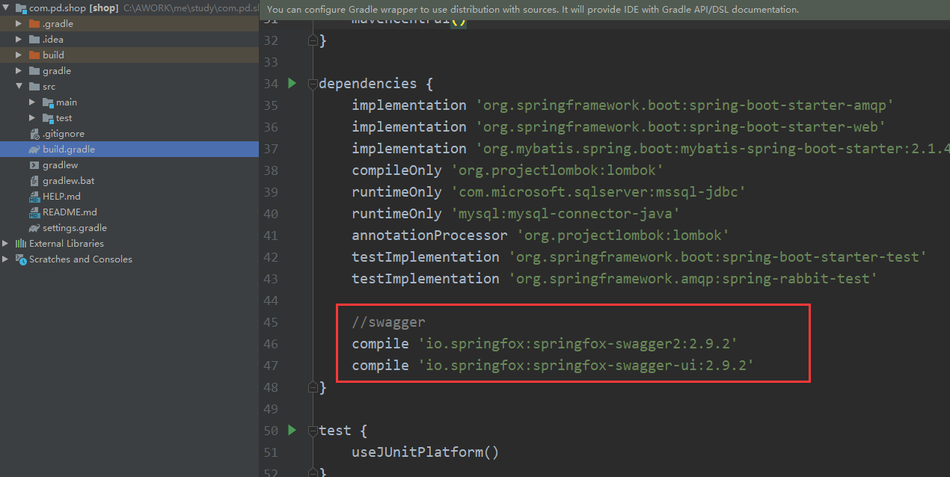This screenshot has width=950, height=477.
Task: Click the HELP.md markdown icon
Action: point(34,197)
